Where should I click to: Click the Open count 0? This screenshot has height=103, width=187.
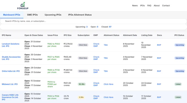[98, 27]
